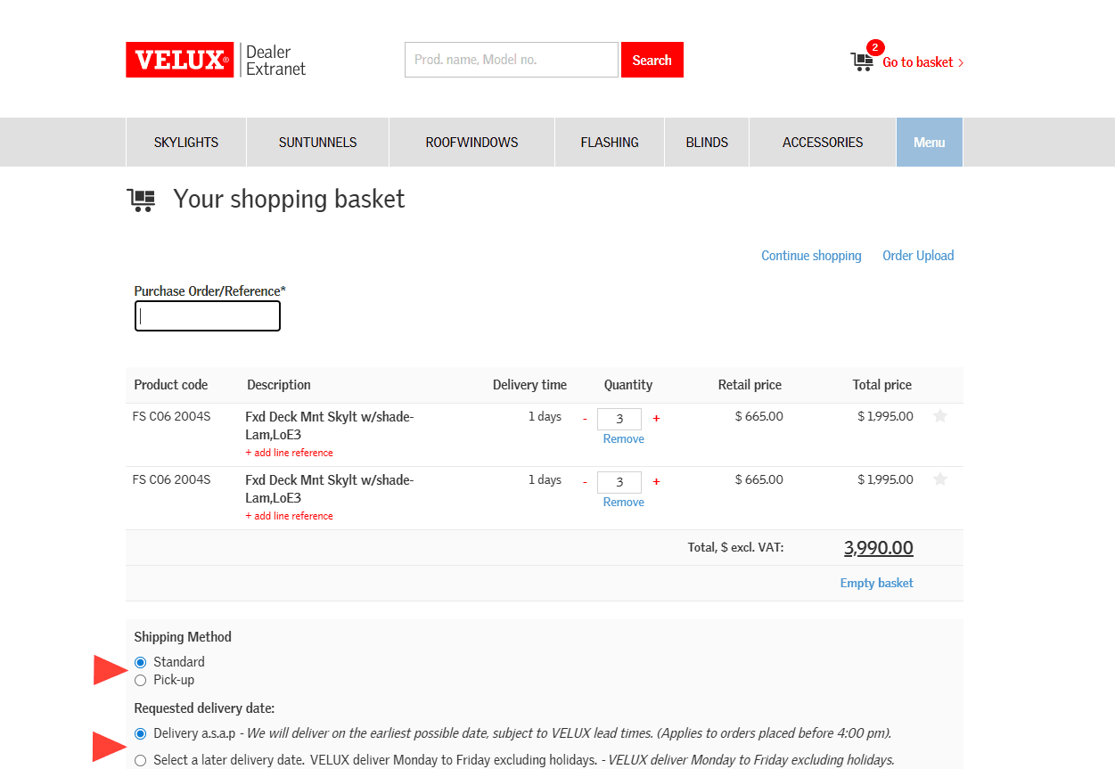This screenshot has height=769, width=1115.
Task: Click the Empty basket link
Action: 877,583
